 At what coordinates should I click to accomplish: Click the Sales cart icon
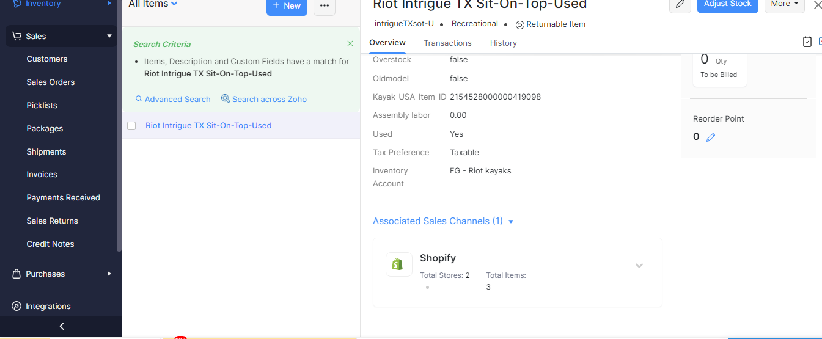coord(17,36)
